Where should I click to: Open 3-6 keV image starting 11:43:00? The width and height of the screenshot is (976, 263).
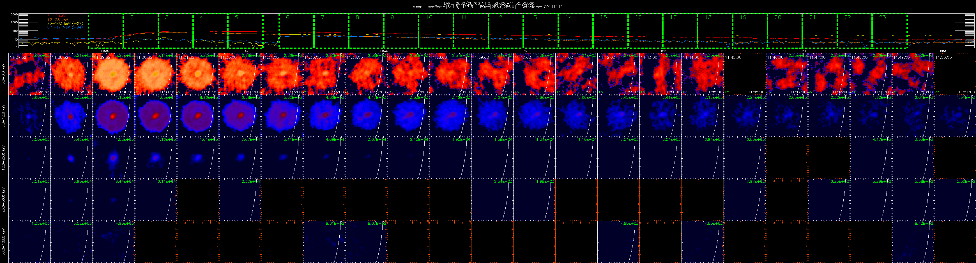(660, 74)
